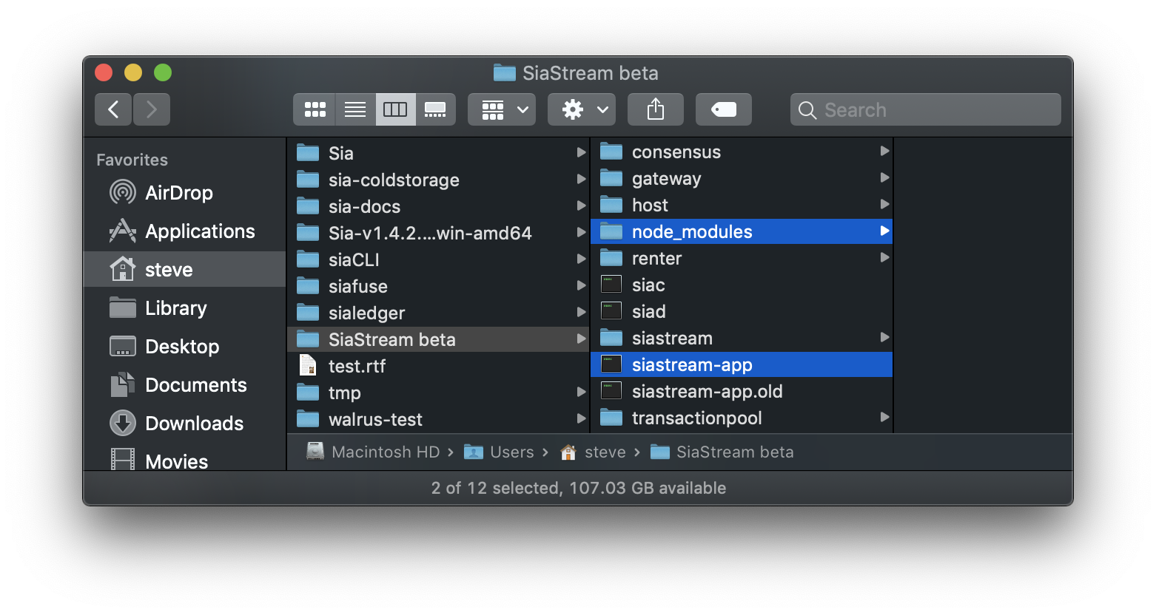Select the consensus folder
Image resolution: width=1156 pixels, height=615 pixels.
click(742, 152)
